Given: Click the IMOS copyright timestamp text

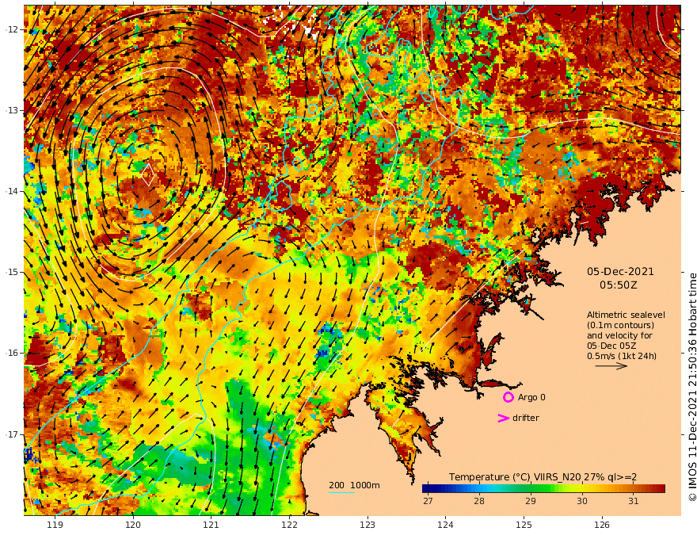Looking at the screenshot, I should 691,387.
